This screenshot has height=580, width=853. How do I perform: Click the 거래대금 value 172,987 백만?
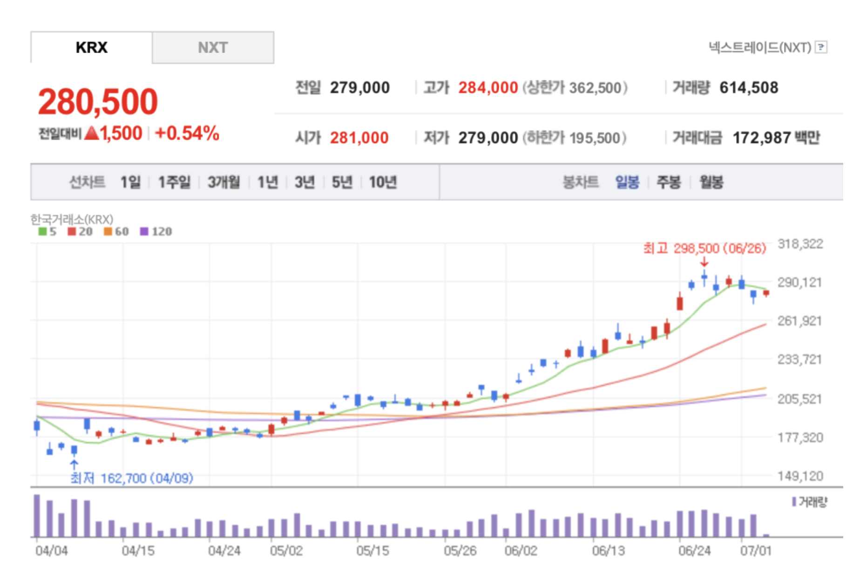776,138
